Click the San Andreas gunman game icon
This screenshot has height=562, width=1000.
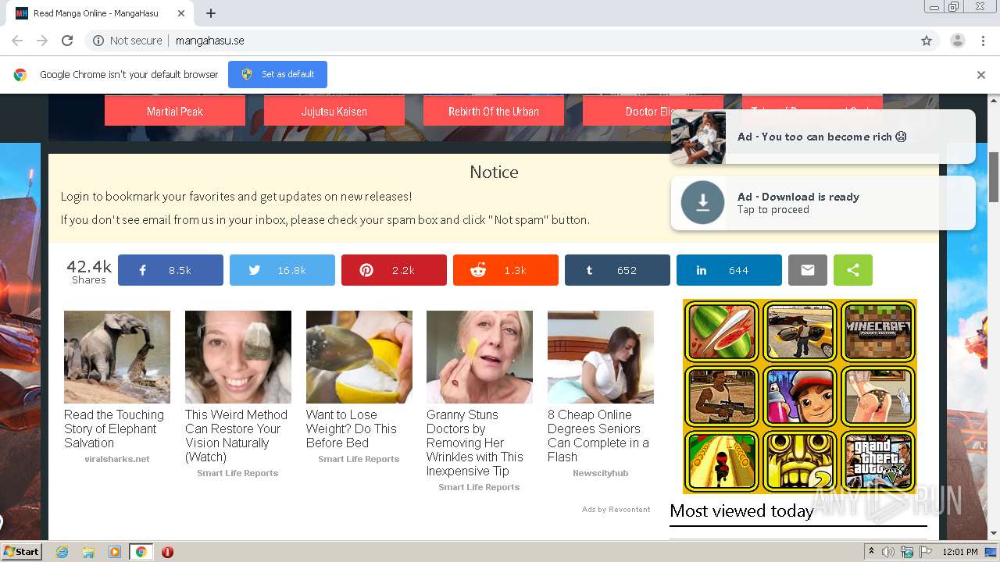(722, 397)
